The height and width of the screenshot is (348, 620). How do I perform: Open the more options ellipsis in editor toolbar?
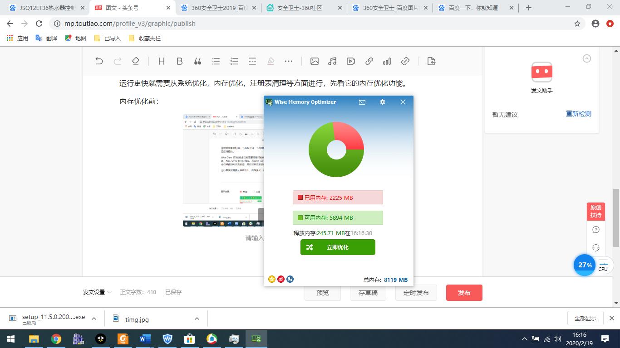click(289, 61)
